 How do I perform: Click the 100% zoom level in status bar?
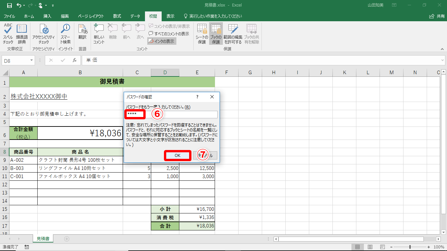[x=439, y=247]
